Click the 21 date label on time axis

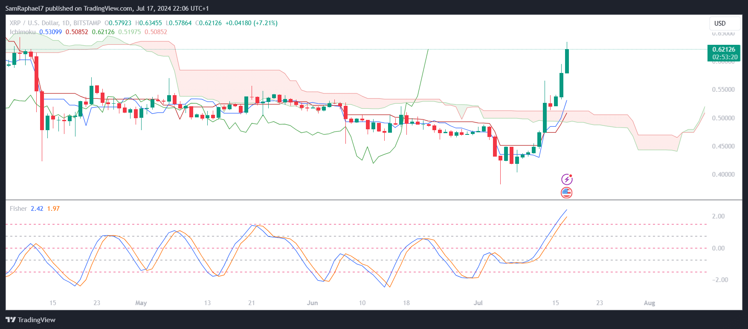pyautogui.click(x=252, y=303)
